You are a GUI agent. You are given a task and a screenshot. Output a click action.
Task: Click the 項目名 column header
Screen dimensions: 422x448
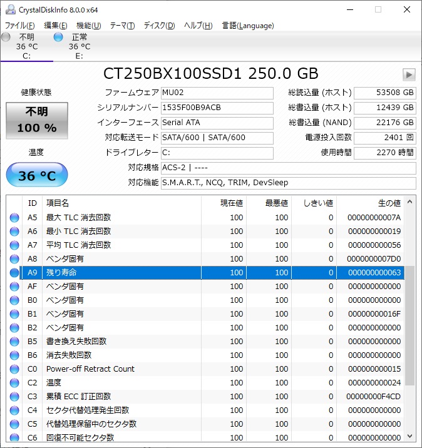(x=122, y=203)
